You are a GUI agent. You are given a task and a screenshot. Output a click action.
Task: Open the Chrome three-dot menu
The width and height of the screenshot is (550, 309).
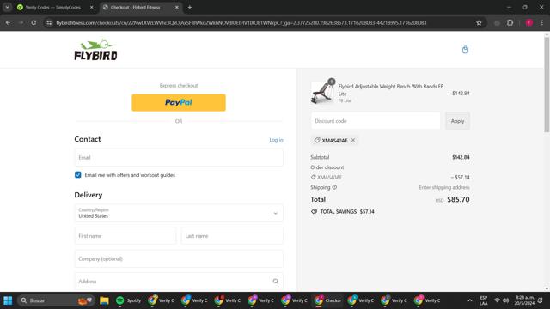pos(542,23)
